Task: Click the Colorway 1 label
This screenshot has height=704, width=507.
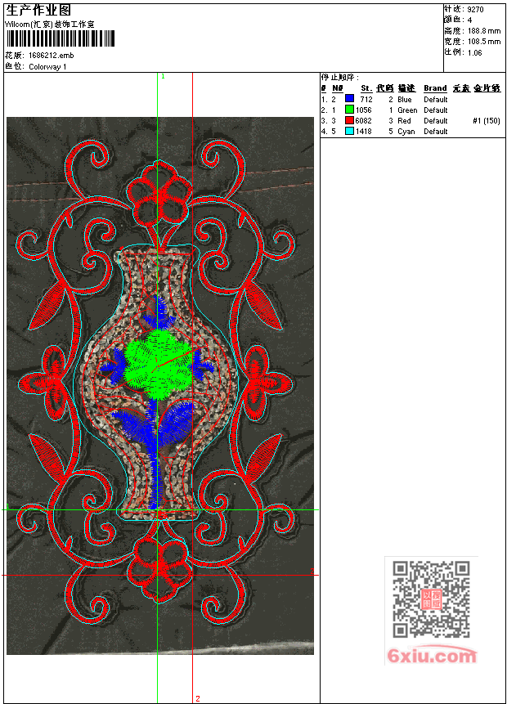Action: [x=47, y=66]
